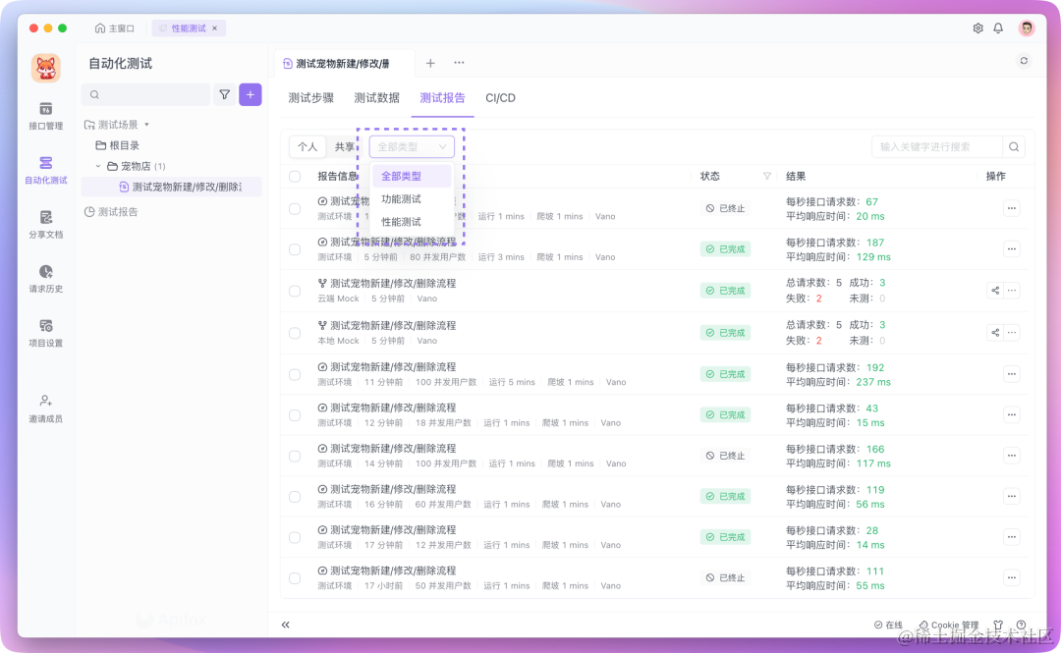The image size is (1061, 653).
Task: Open the user avatar menu
Action: click(x=1027, y=27)
